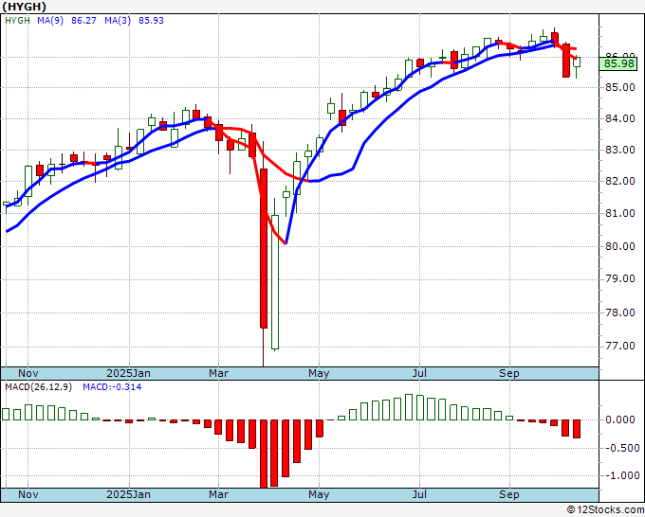The width and height of the screenshot is (645, 517).
Task: Click the Nov label on MACD axis
Action: (28, 494)
